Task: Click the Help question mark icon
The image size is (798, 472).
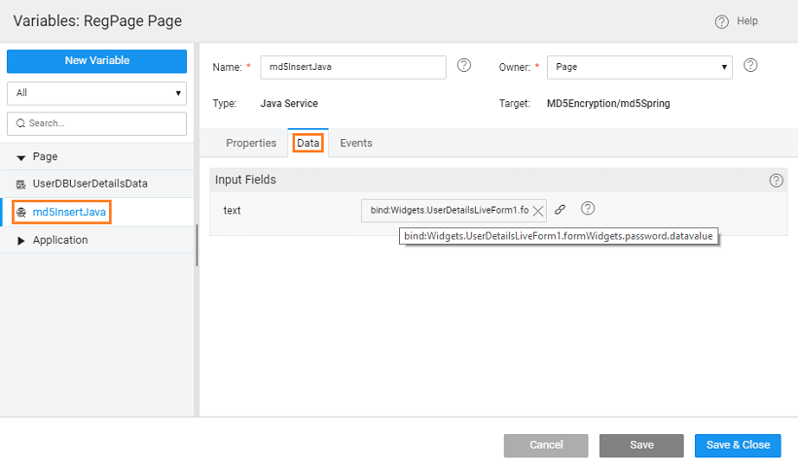Action: pyautogui.click(x=721, y=21)
